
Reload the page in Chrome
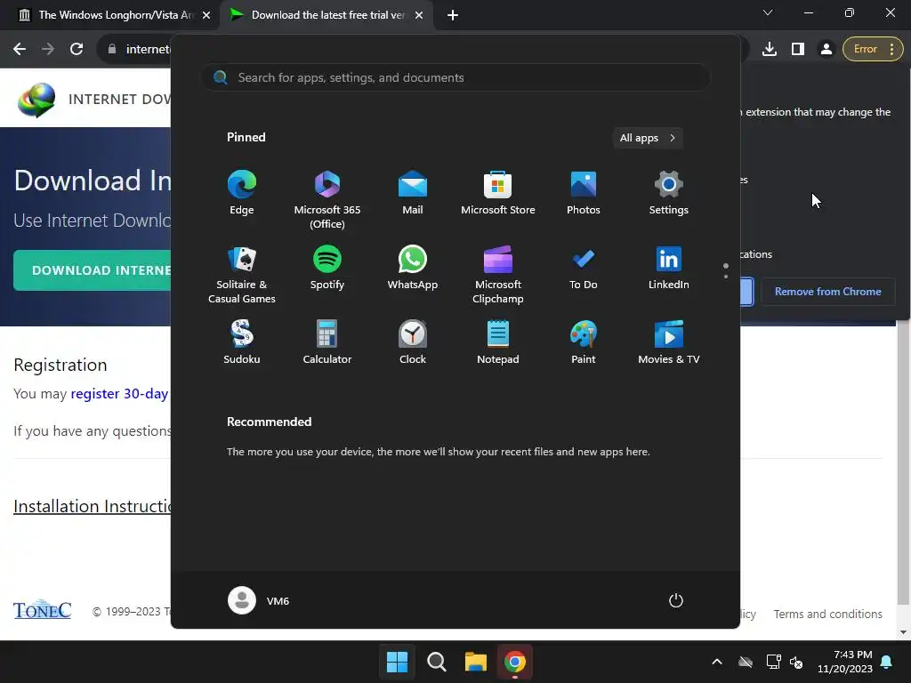(x=77, y=49)
